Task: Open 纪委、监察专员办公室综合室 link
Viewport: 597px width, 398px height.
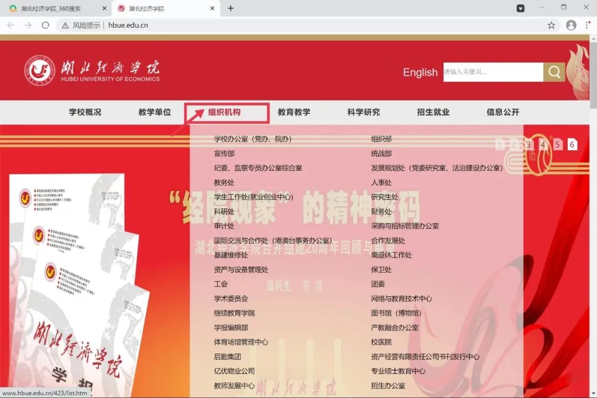Action: point(258,168)
